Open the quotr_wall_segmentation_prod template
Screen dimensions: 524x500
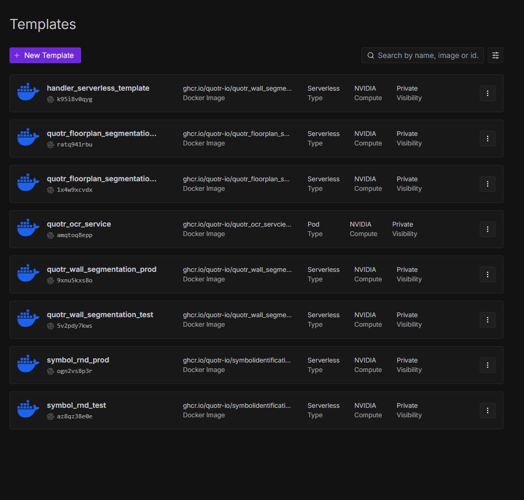(101, 269)
